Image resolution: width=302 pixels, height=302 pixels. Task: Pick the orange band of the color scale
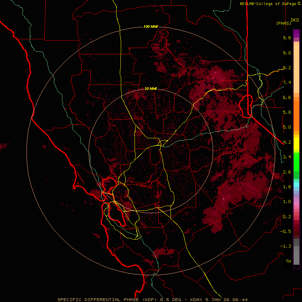click(x=296, y=115)
